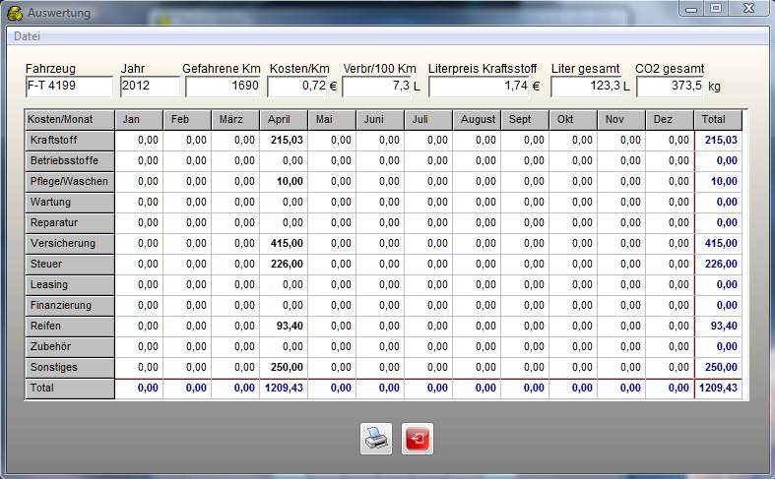Click the Kosten/Monat column header
Viewport: 775px width, 479px height.
(x=70, y=120)
